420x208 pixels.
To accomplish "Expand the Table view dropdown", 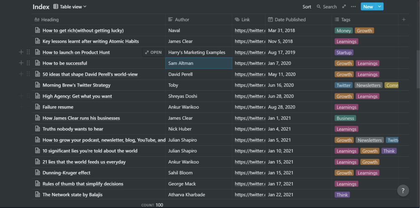I will (70, 7).
